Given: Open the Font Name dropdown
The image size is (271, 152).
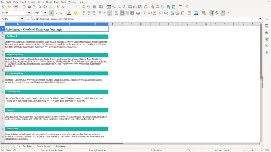Looking at the screenshot, I should 29,13.
